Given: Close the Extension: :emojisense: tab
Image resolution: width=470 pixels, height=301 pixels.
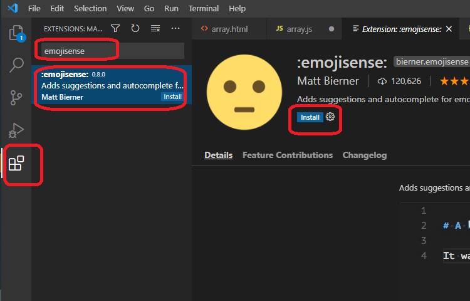Looking at the screenshot, I should [x=449, y=29].
